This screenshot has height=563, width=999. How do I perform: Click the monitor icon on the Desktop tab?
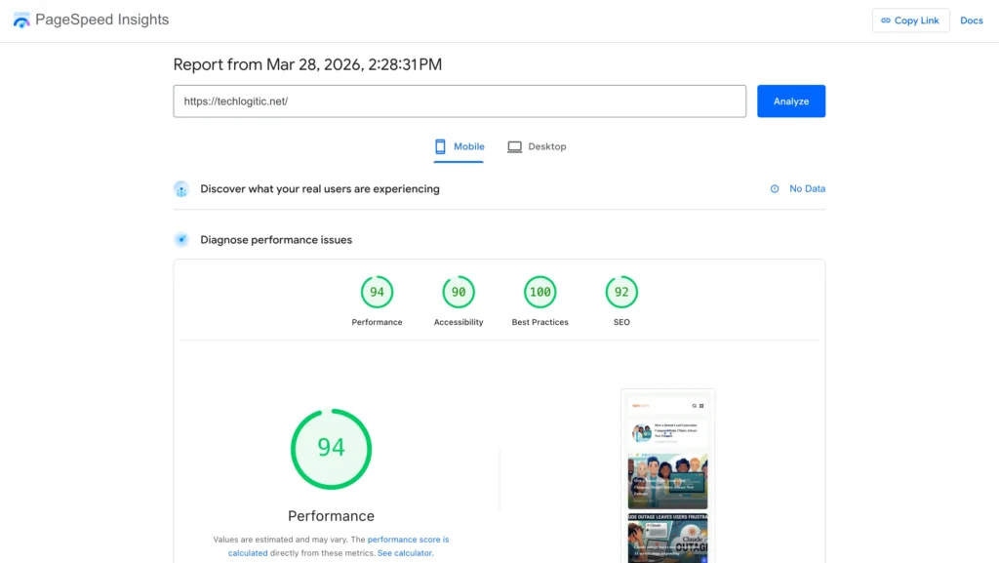coord(514,146)
